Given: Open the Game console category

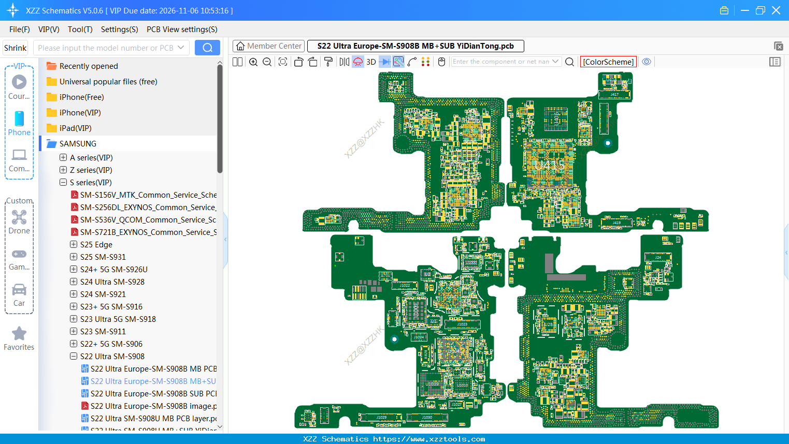Looking at the screenshot, I should tap(19, 260).
